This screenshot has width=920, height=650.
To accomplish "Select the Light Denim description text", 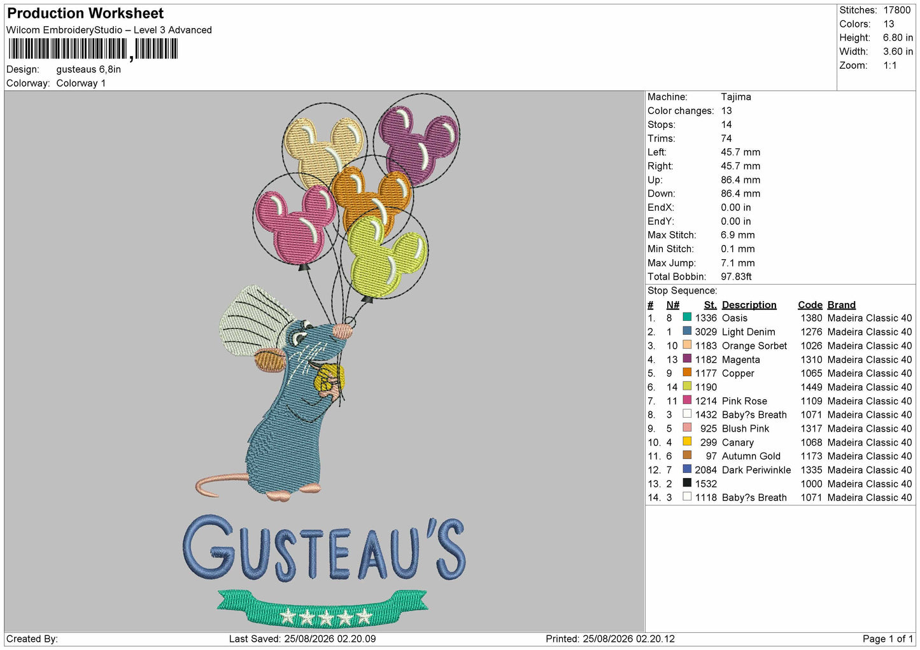I will (x=749, y=332).
